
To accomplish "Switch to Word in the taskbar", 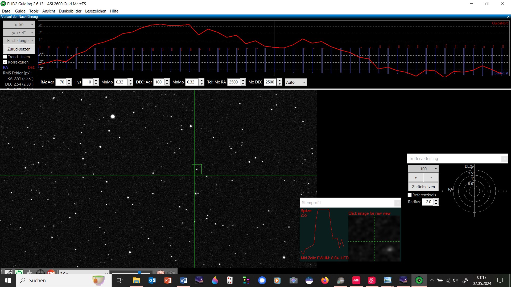I will 183,280.
